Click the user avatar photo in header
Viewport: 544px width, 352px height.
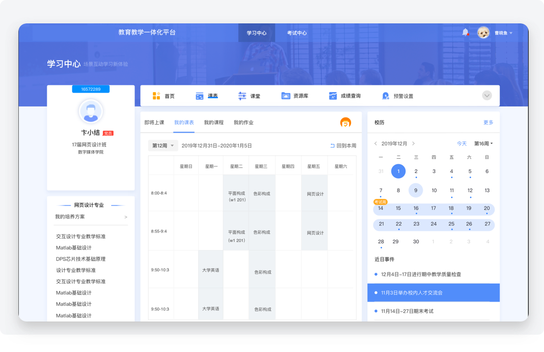pyautogui.click(x=483, y=33)
